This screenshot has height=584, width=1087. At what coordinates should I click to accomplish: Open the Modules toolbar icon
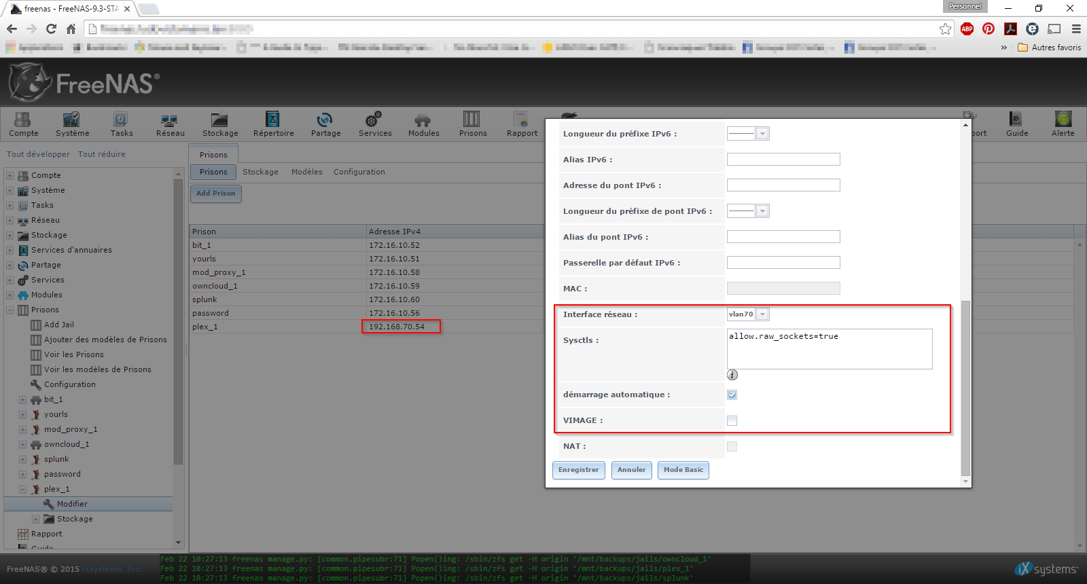[x=423, y=124]
